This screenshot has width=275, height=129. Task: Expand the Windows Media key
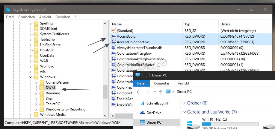(31, 115)
